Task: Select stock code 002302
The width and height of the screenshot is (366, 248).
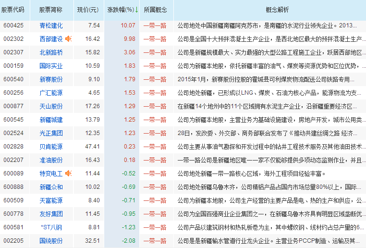Action: (13, 39)
